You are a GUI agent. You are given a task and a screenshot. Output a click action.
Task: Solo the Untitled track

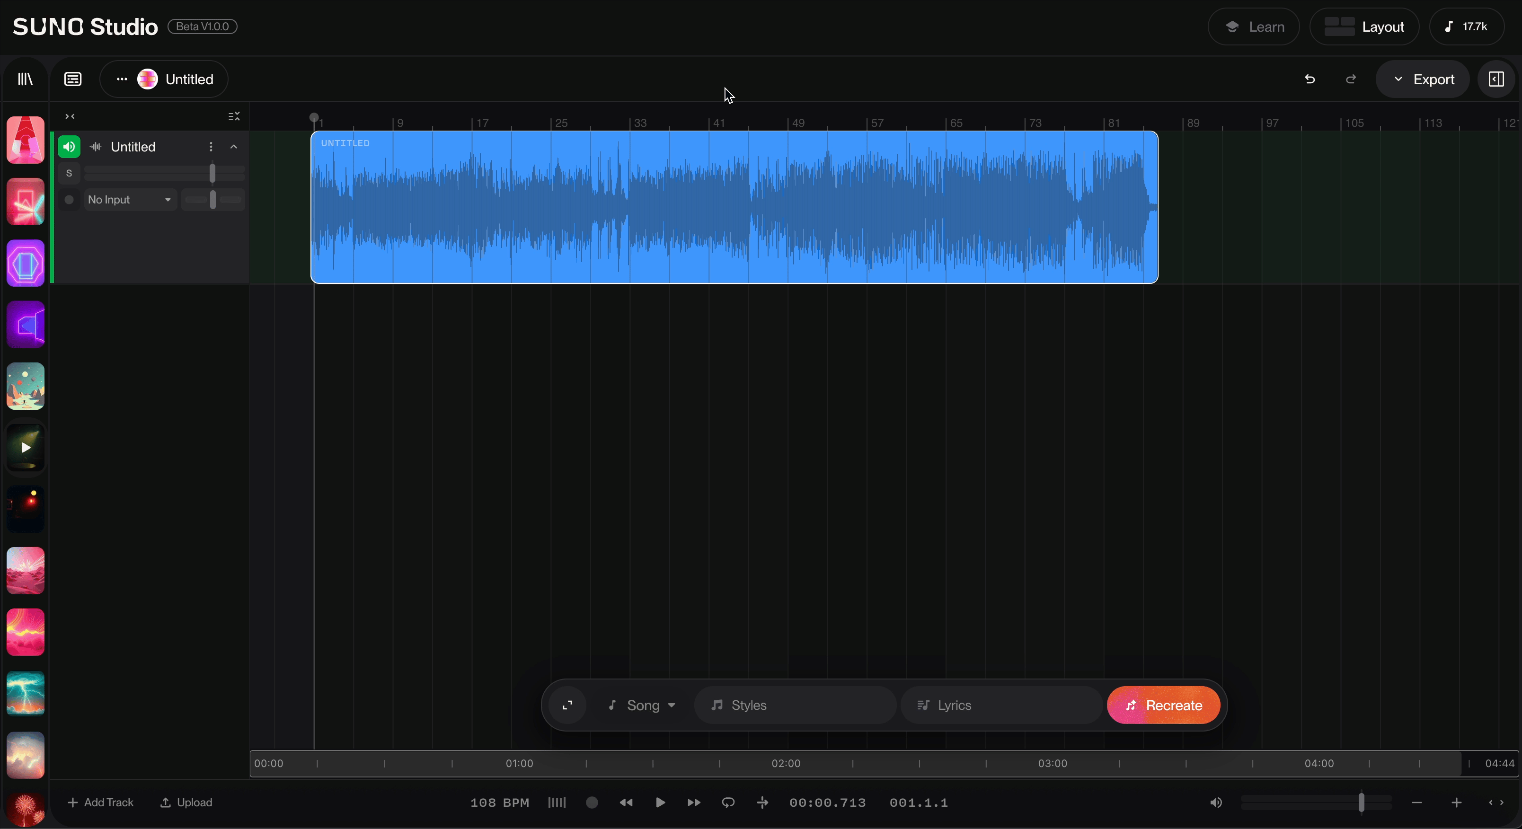(x=69, y=173)
